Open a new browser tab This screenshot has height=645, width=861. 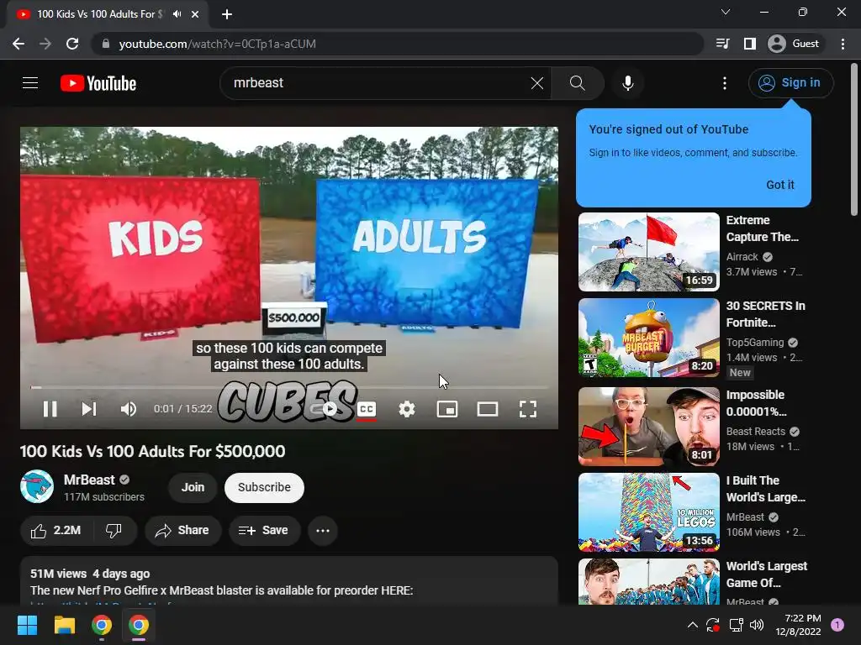coord(227,14)
